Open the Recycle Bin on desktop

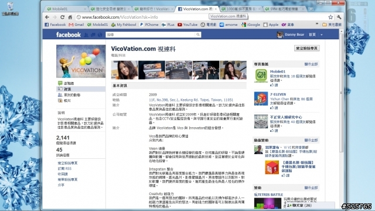click(x=11, y=9)
